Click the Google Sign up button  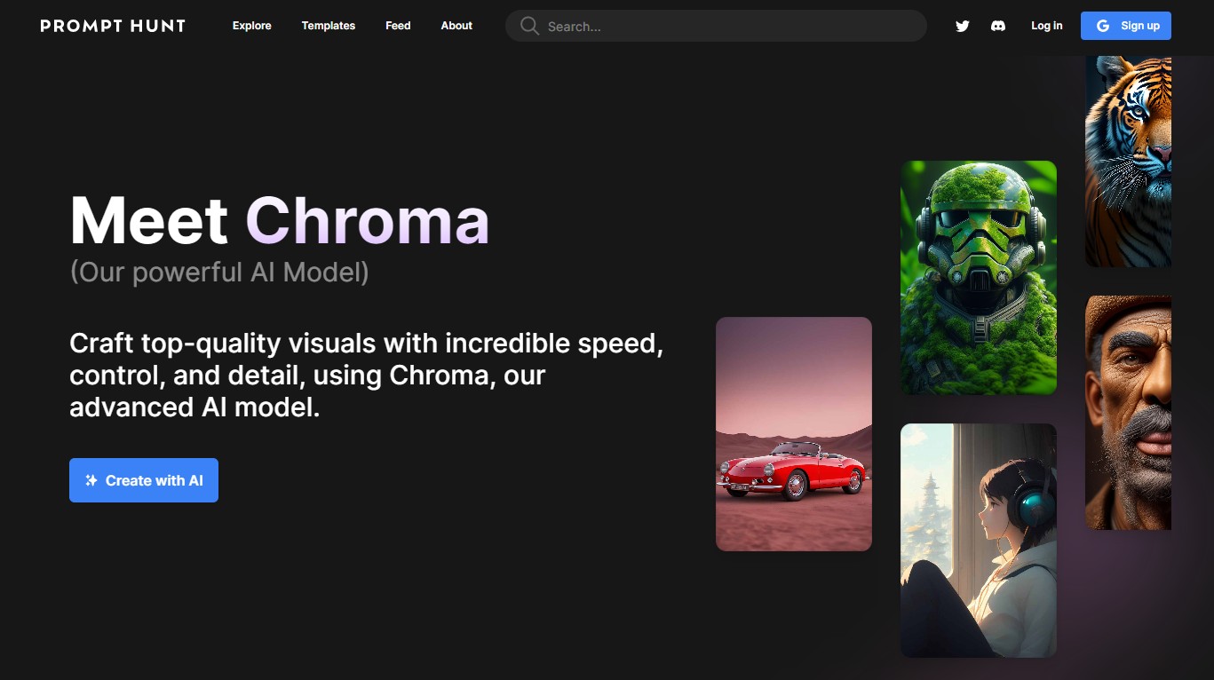pos(1126,26)
